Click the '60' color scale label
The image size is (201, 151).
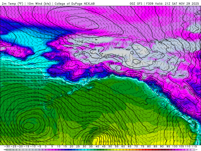(123, 146)
